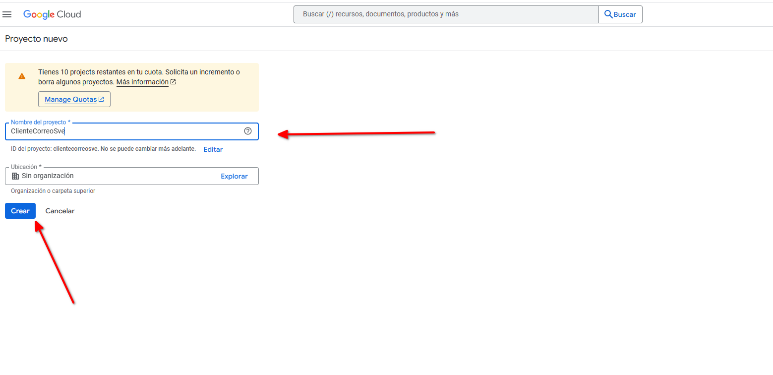
Task: Click the Google Cloud logo
Action: pos(52,14)
